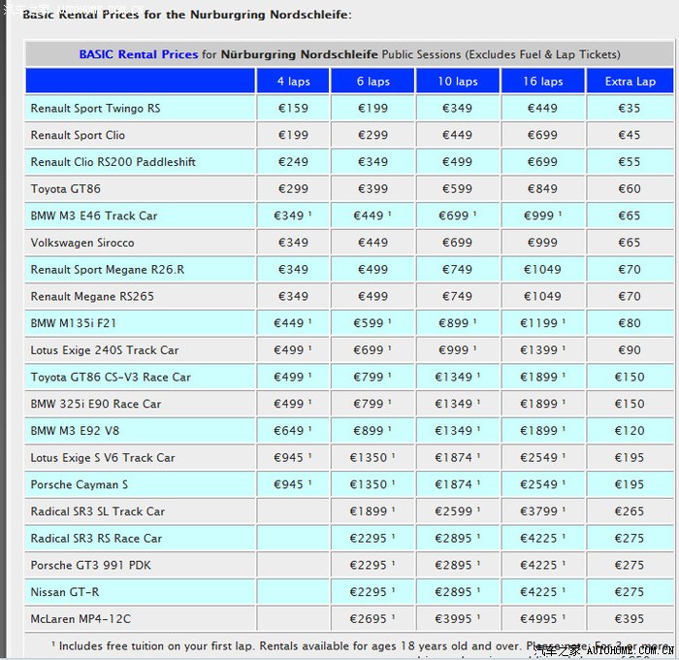This screenshot has width=679, height=660.
Task: Select the "16 laps" column header
Action: click(542, 82)
